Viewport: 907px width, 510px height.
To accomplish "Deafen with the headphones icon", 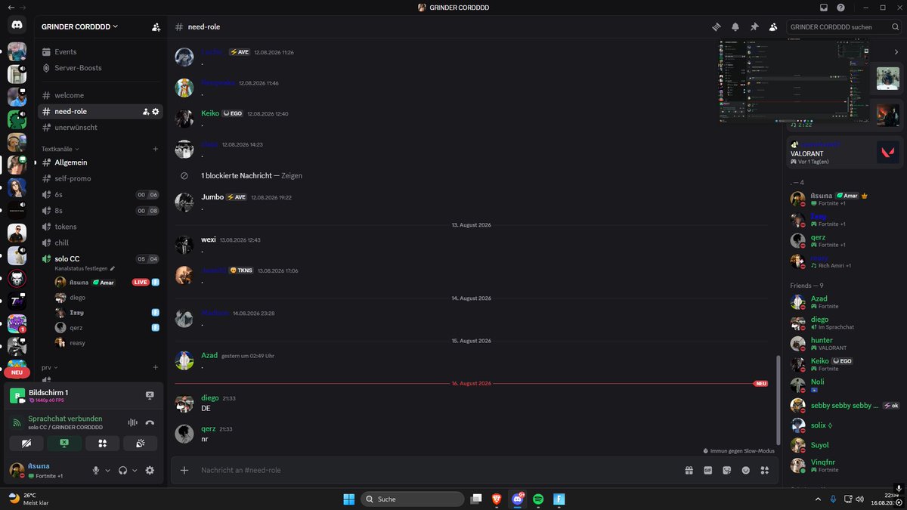I will [x=122, y=470].
